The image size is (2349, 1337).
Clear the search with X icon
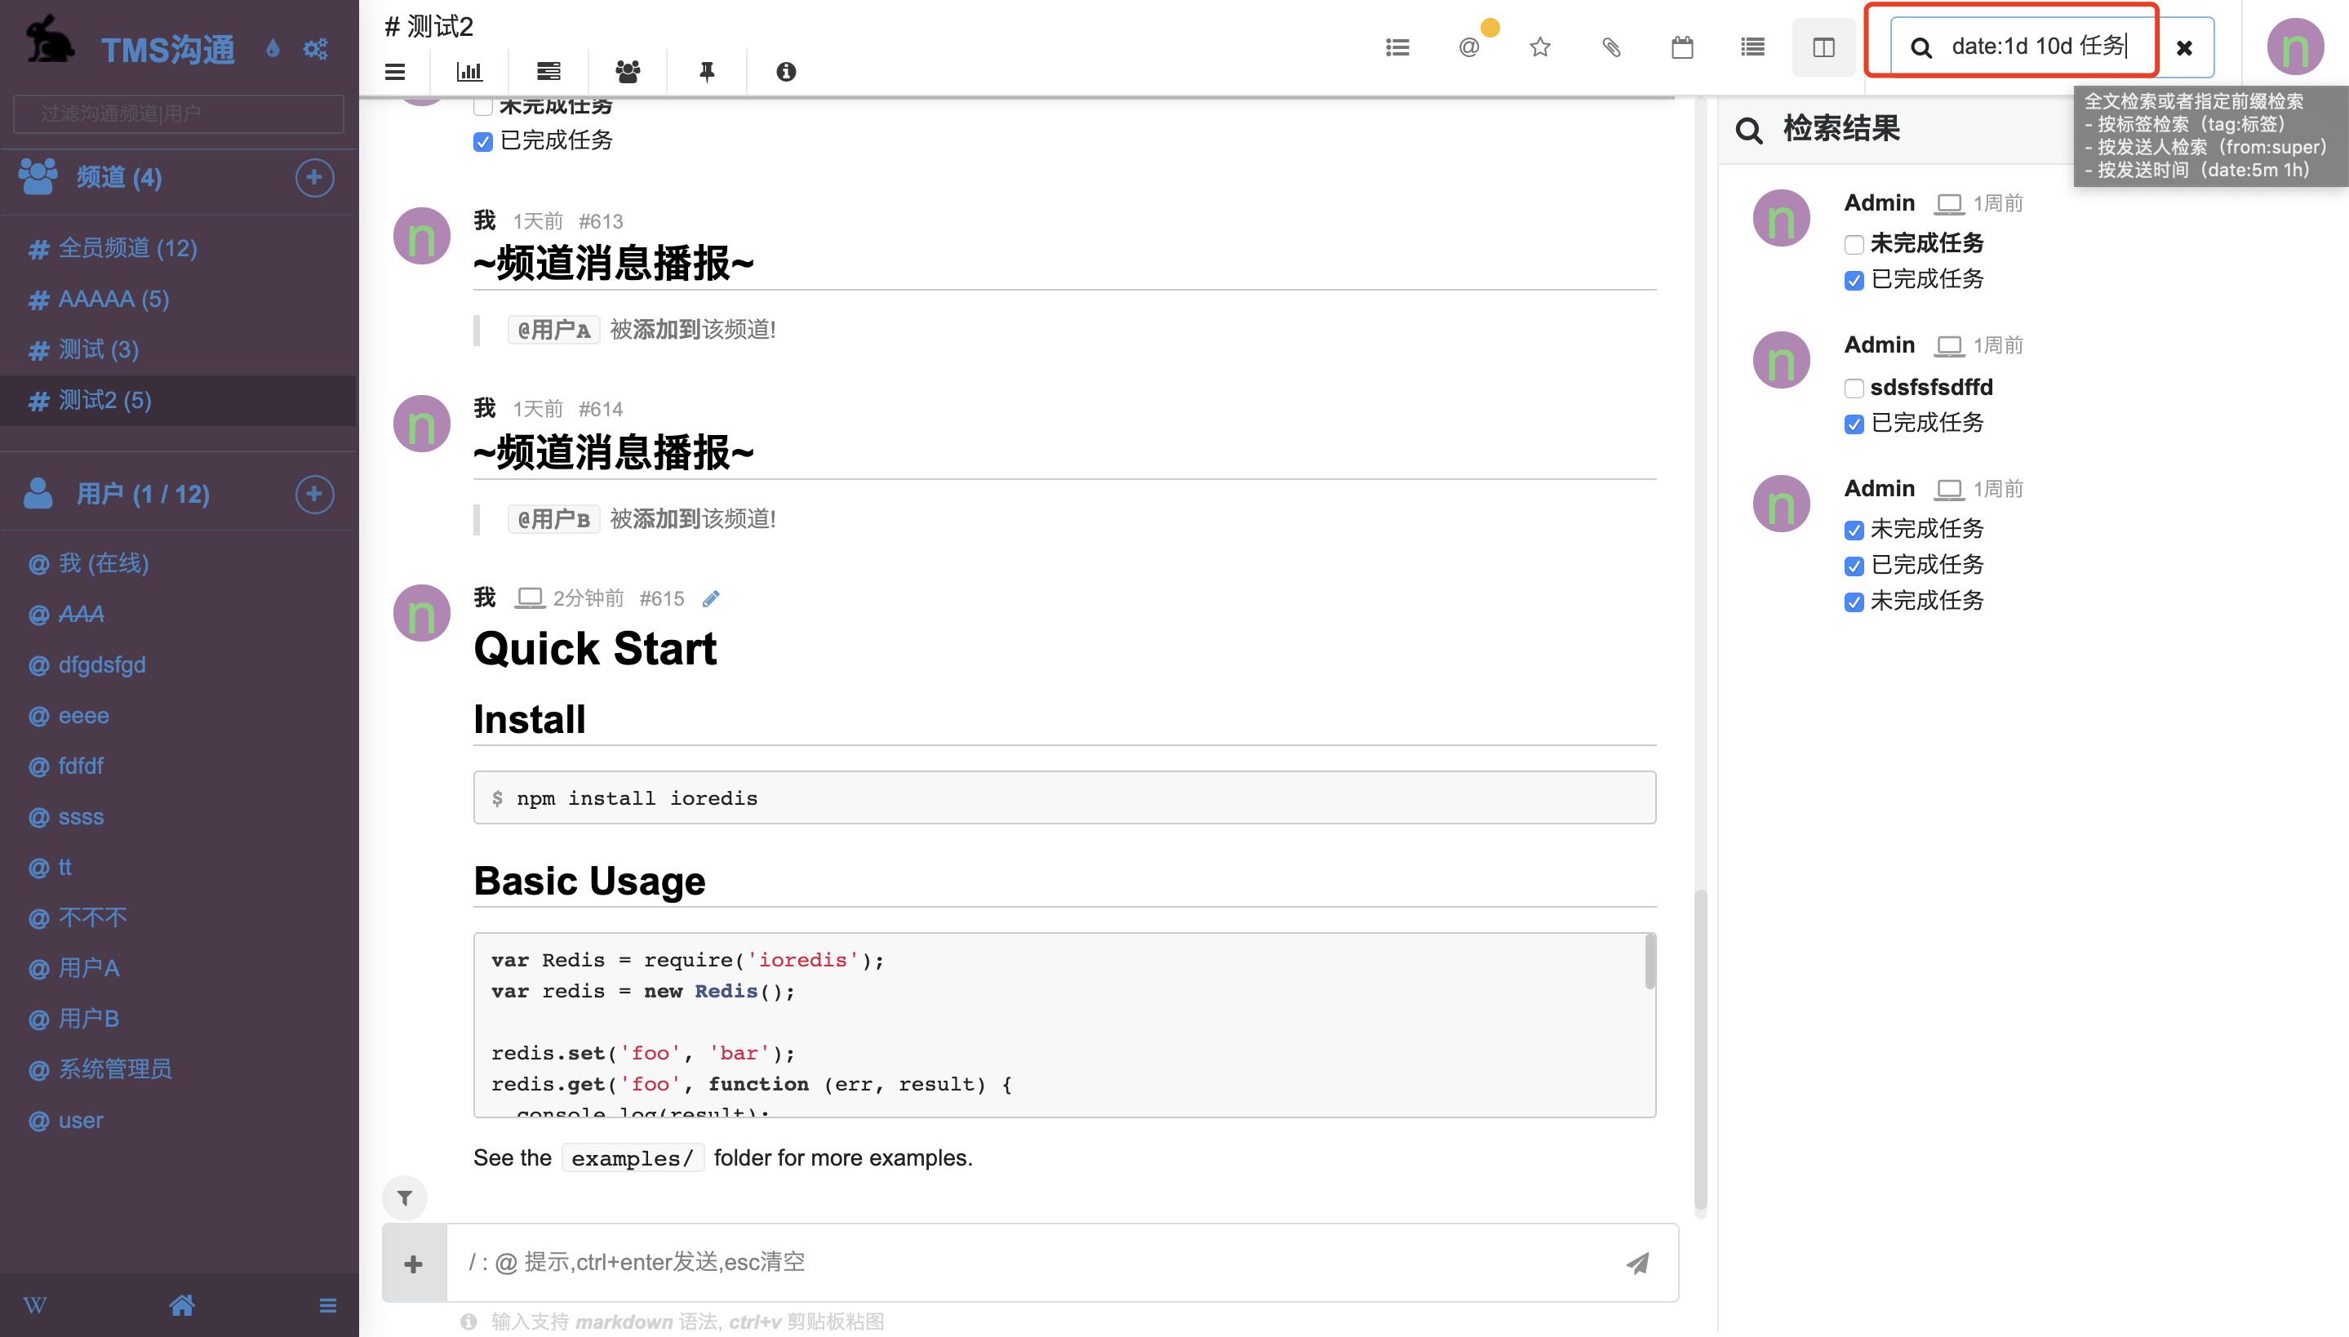[2185, 47]
